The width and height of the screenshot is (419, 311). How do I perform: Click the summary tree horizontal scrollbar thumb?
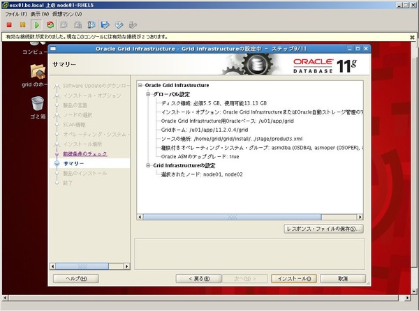(x=233, y=217)
